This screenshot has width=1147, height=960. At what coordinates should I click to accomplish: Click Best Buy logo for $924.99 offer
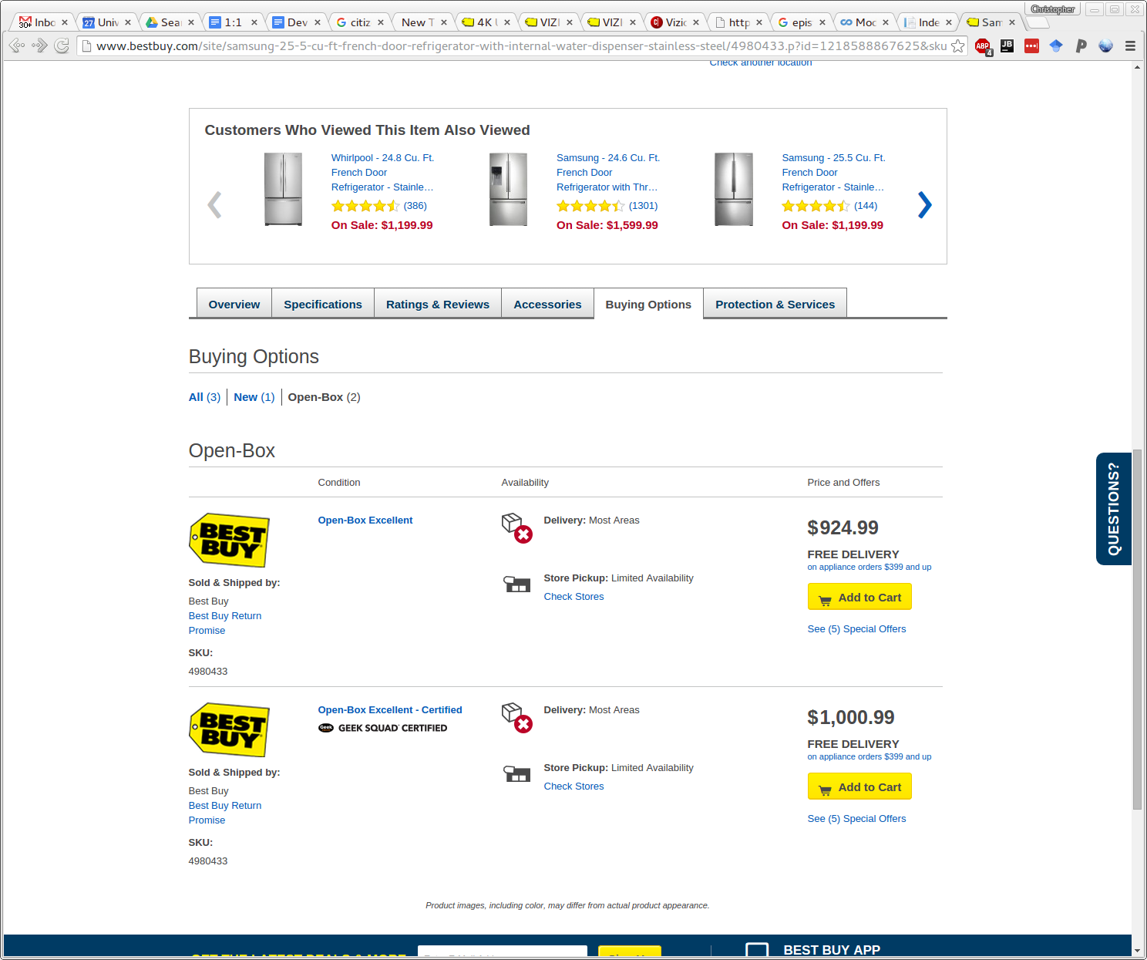point(229,541)
